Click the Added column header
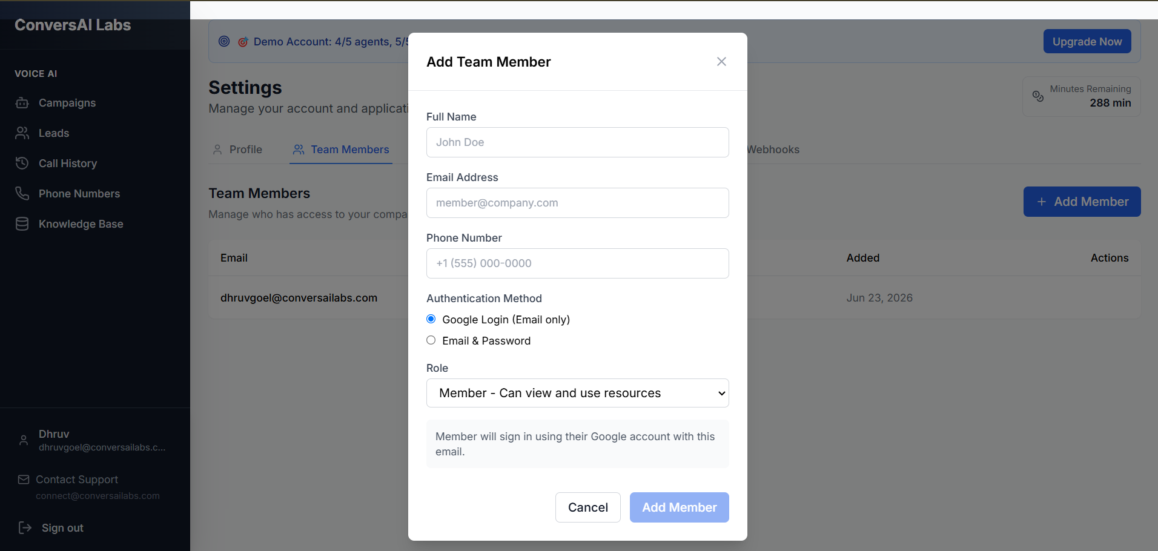The image size is (1158, 551). click(x=863, y=258)
